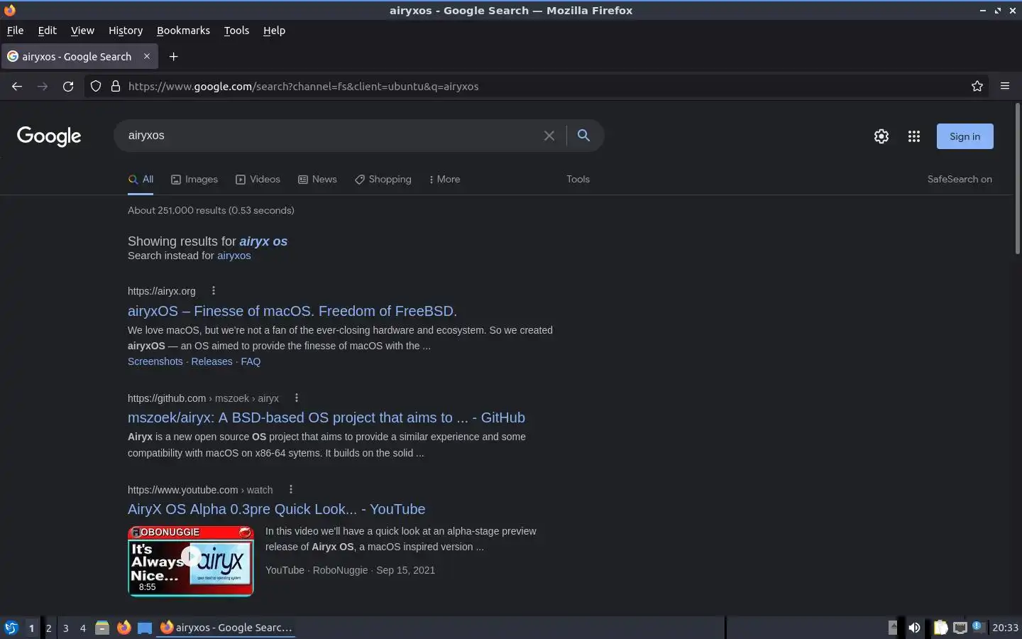This screenshot has height=639, width=1022.
Task: Open the Bookmarks menu
Action: coord(183,31)
